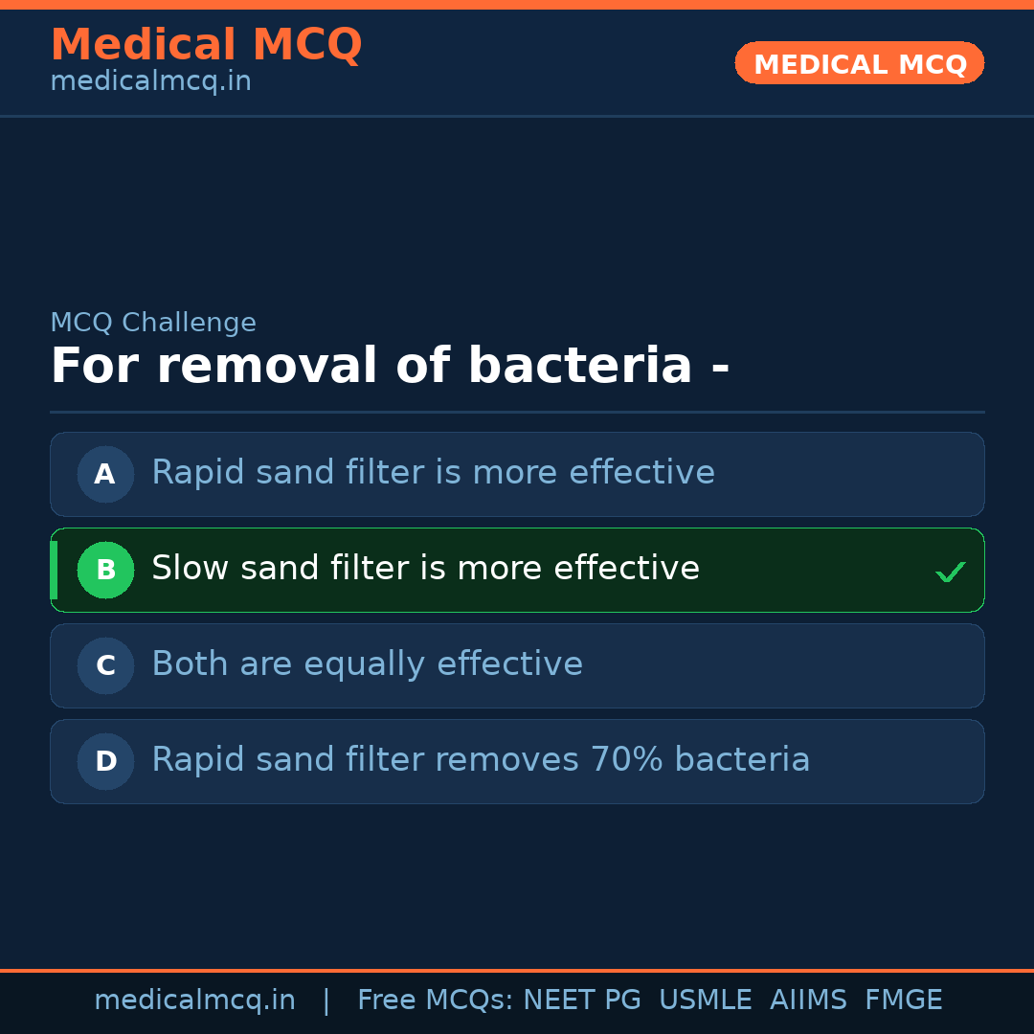Viewport: 1034px width, 1034px height.
Task: Click the question "For removal of bacteria"
Action: click(x=390, y=367)
